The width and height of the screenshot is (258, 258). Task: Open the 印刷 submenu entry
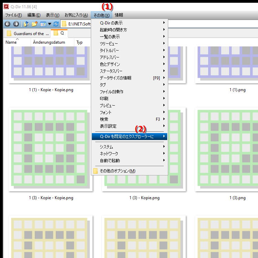pos(129,99)
